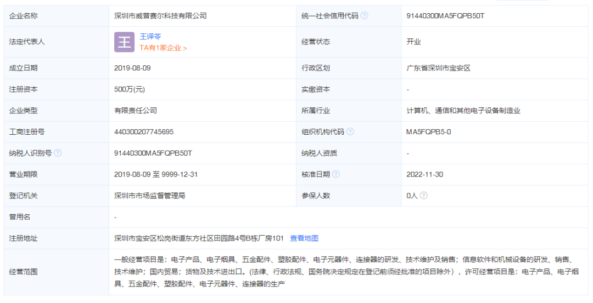Click the 工商注册号 label cell

coord(57,132)
